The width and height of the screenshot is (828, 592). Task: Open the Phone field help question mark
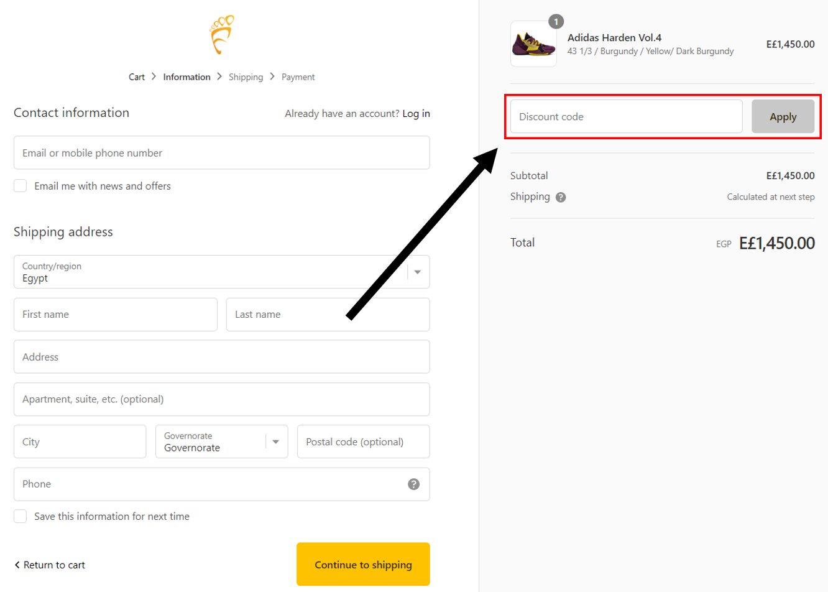[413, 484]
